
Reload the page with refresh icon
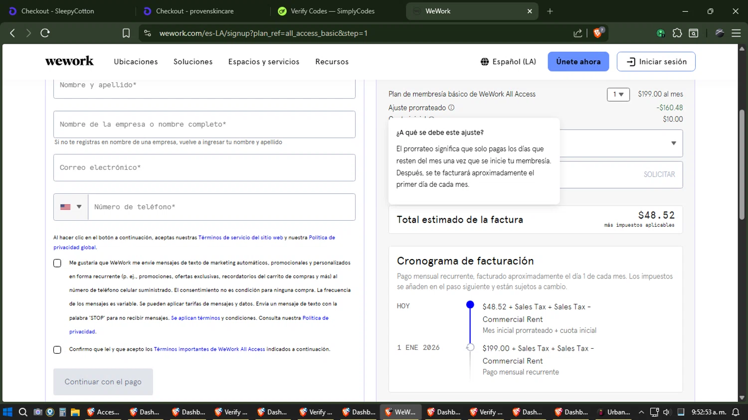click(x=45, y=33)
